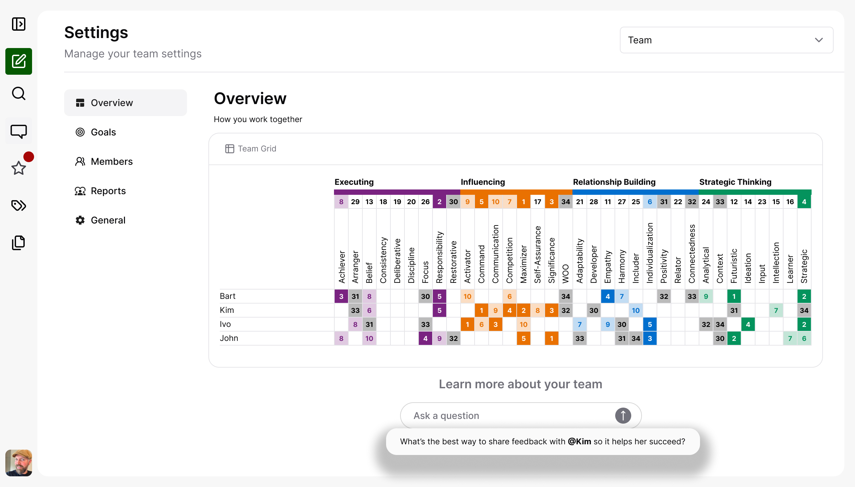Expand the sidebar panel icon
Image resolution: width=855 pixels, height=487 pixels.
pyautogui.click(x=18, y=24)
